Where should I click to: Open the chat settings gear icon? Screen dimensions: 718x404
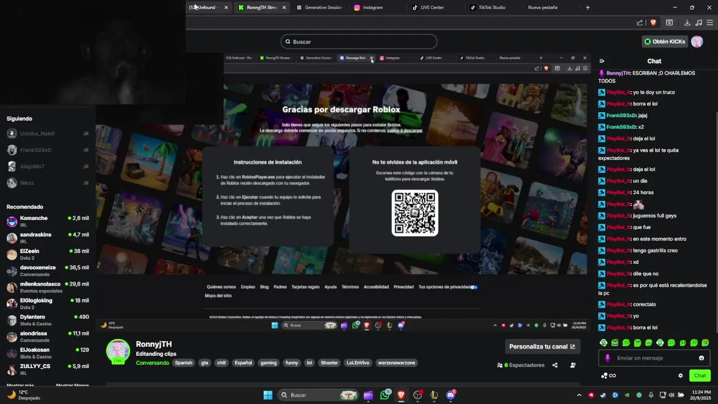680,376
